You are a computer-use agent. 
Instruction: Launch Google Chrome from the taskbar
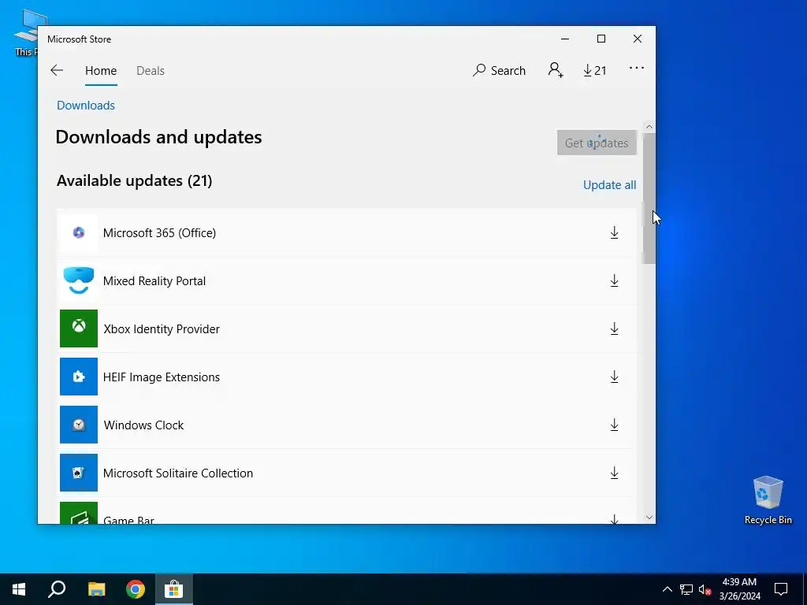[x=136, y=589]
